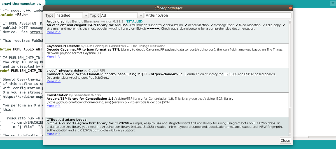Viewport: 336px width, 149px height.
Task: Click 'by Cloud4RPi' author text
Action: 94,71
